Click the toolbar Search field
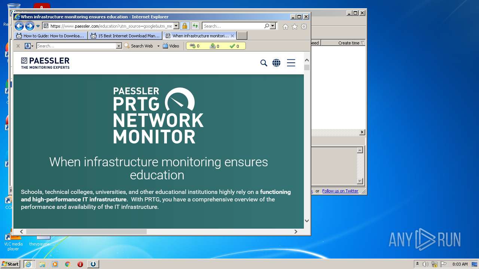This screenshot has width=479, height=269. [76, 46]
